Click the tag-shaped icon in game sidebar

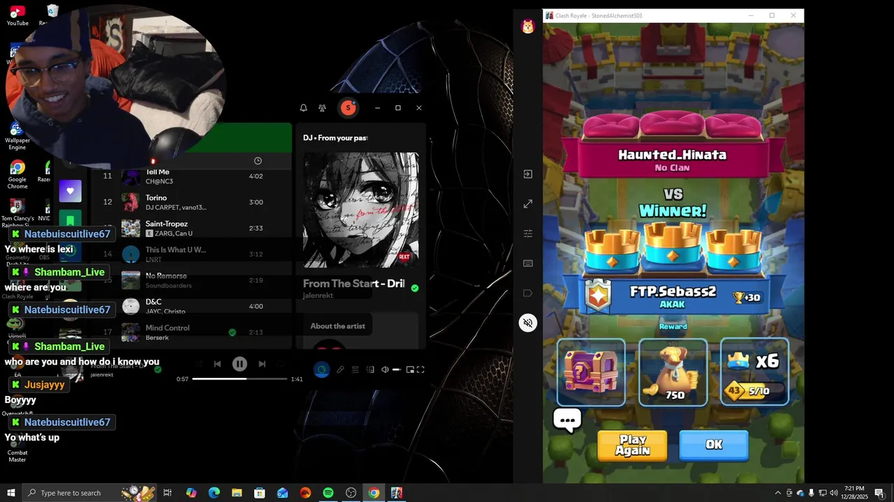[x=528, y=293]
